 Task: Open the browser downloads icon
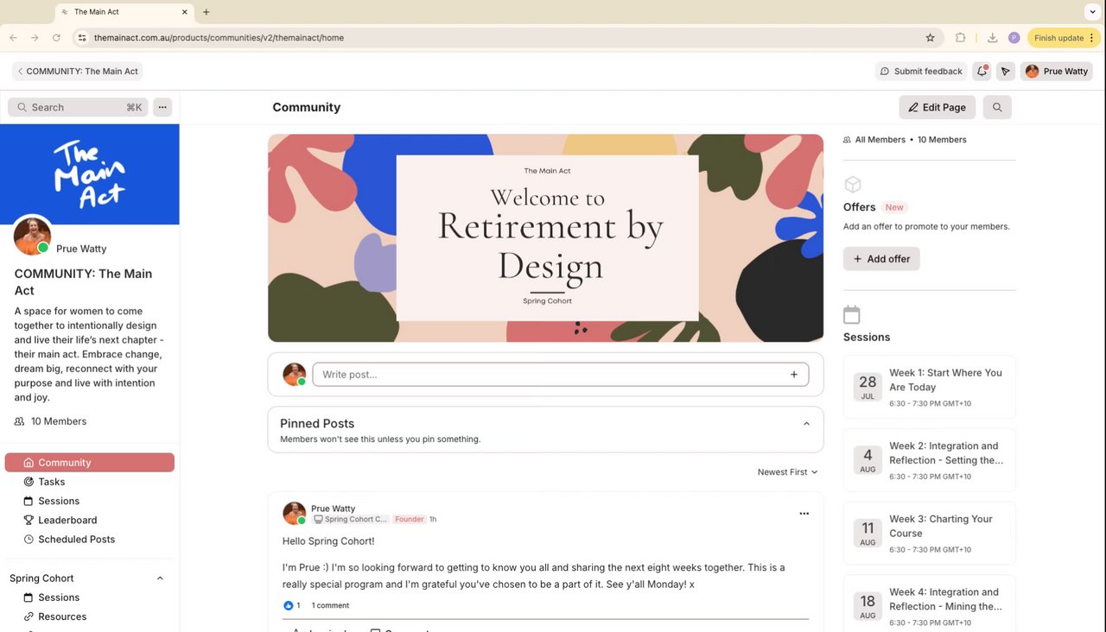click(992, 38)
